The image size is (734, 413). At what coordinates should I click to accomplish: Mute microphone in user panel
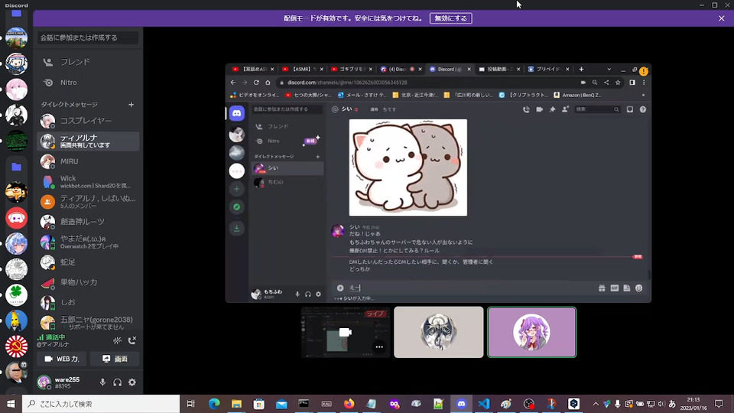(102, 382)
